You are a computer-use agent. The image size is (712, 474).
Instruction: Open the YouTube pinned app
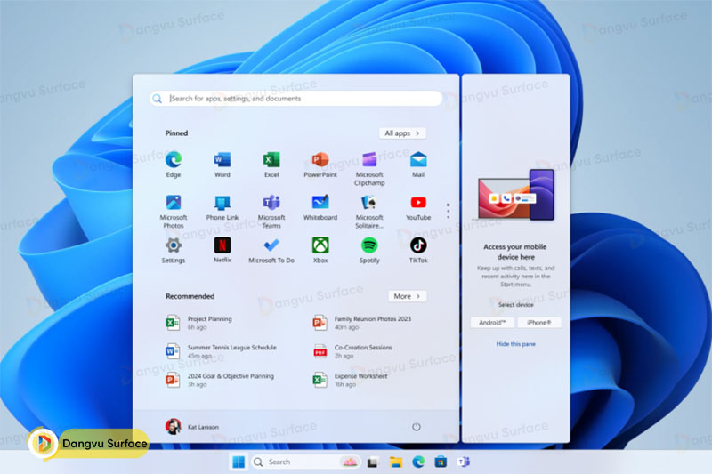[x=418, y=208]
